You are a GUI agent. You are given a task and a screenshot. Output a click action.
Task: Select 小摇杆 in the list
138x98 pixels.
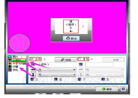click(17, 60)
